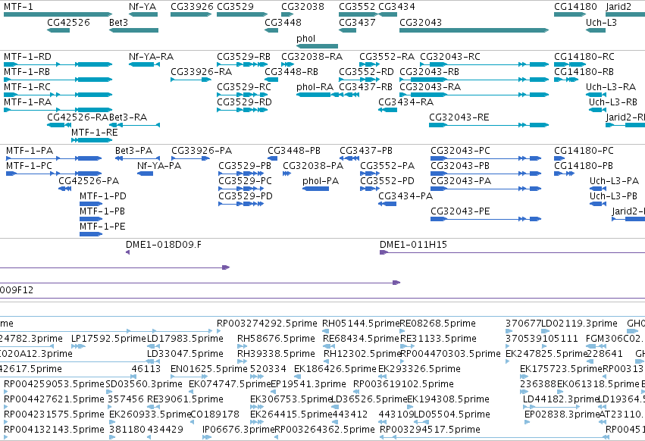Click protein label Uch-L3-PA
The image size is (645, 441).
[614, 180]
